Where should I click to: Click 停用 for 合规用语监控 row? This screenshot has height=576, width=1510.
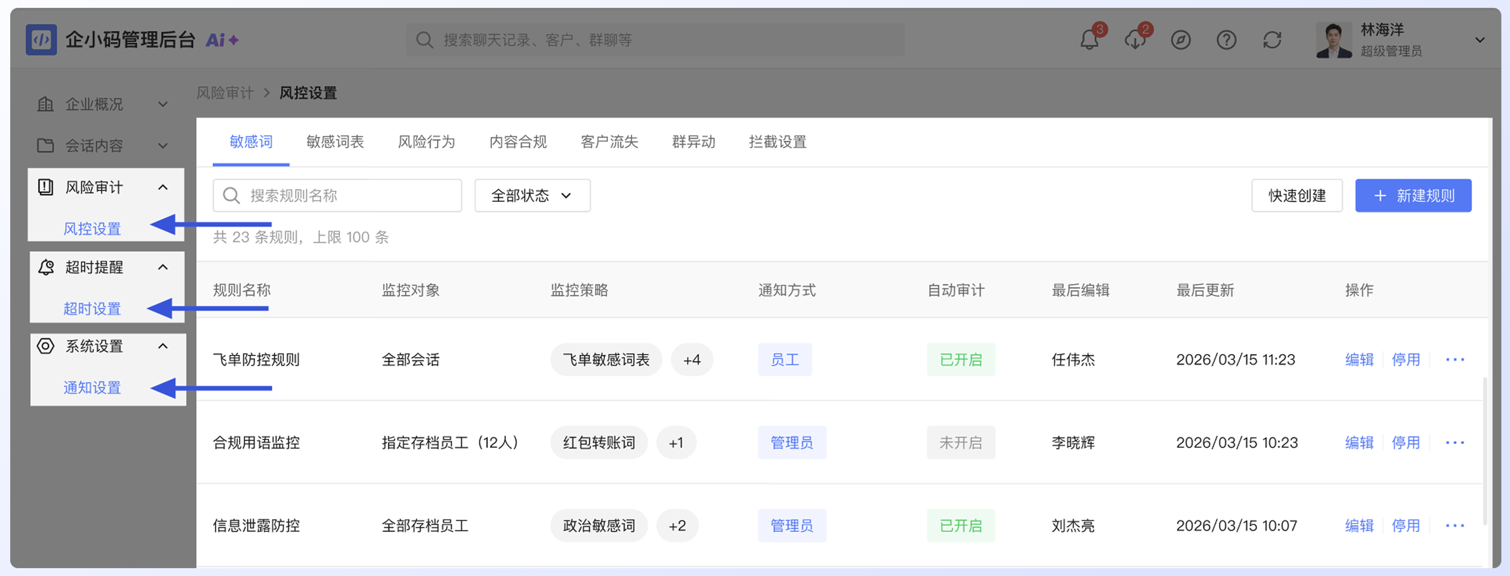pyautogui.click(x=1406, y=442)
